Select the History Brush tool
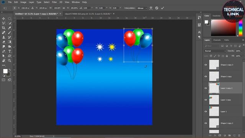The width and height of the screenshot is (245, 138). [x=9, y=37]
